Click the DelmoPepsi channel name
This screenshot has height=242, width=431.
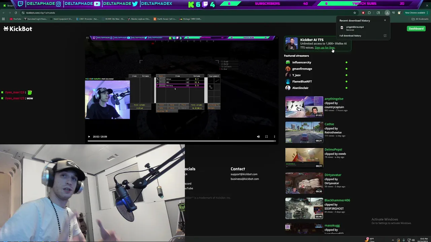click(x=333, y=150)
